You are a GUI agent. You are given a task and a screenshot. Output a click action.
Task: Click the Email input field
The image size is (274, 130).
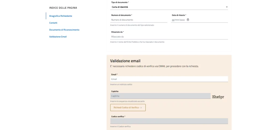click(x=169, y=79)
